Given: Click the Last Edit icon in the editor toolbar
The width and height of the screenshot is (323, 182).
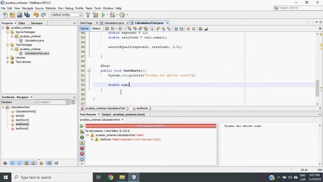Looking at the screenshot, I should 107,29.
